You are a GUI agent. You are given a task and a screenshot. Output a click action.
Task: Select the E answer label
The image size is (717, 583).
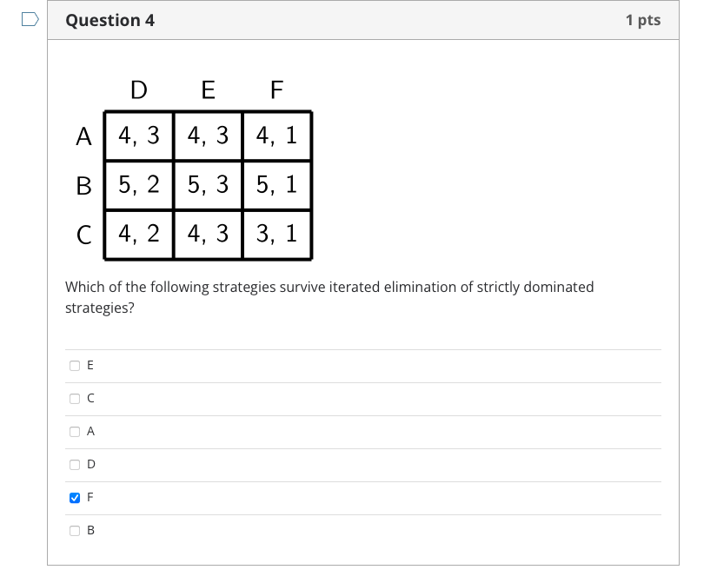tap(90, 365)
